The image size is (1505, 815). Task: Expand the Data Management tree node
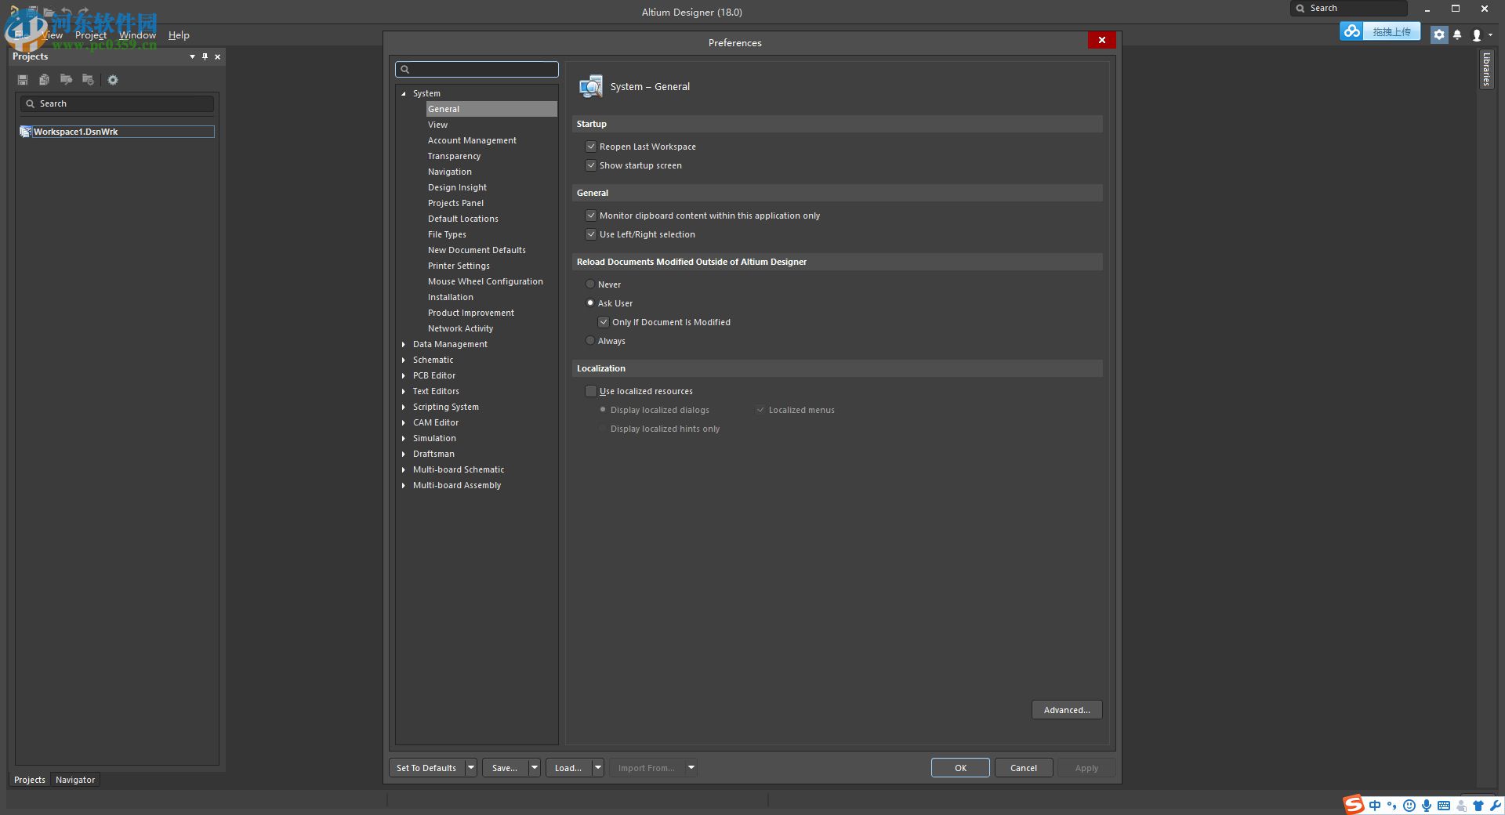click(x=404, y=344)
